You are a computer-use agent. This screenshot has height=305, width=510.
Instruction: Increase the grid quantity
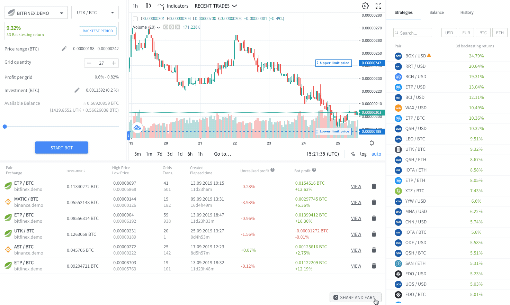tap(114, 63)
